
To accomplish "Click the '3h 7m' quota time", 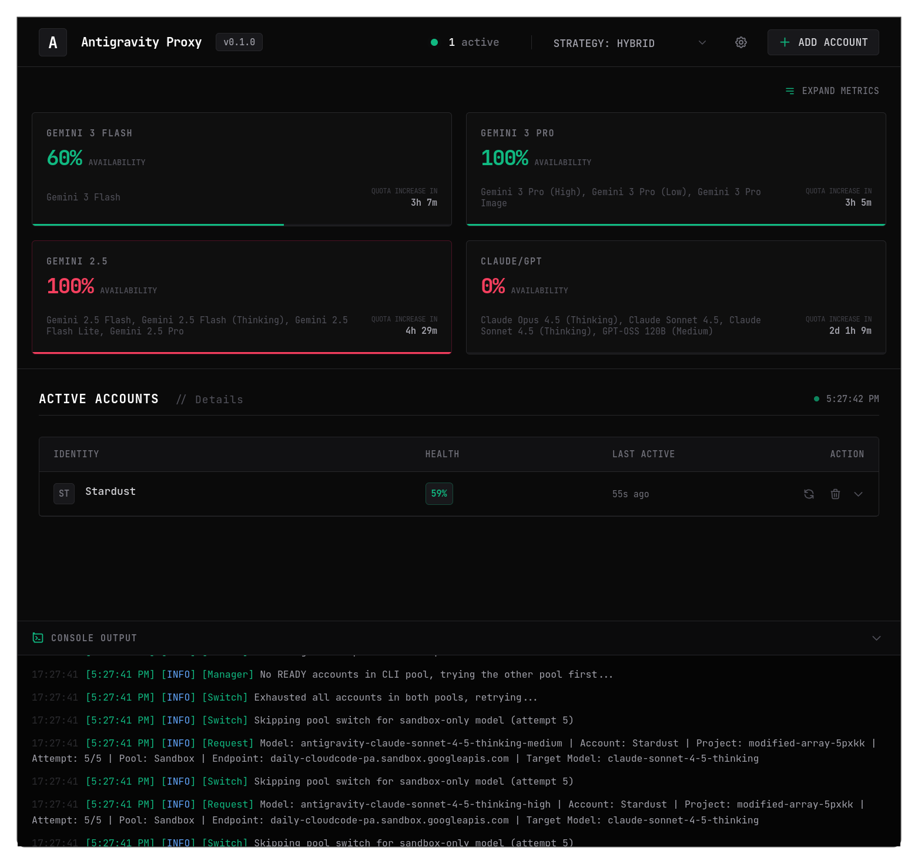I will pyautogui.click(x=424, y=203).
